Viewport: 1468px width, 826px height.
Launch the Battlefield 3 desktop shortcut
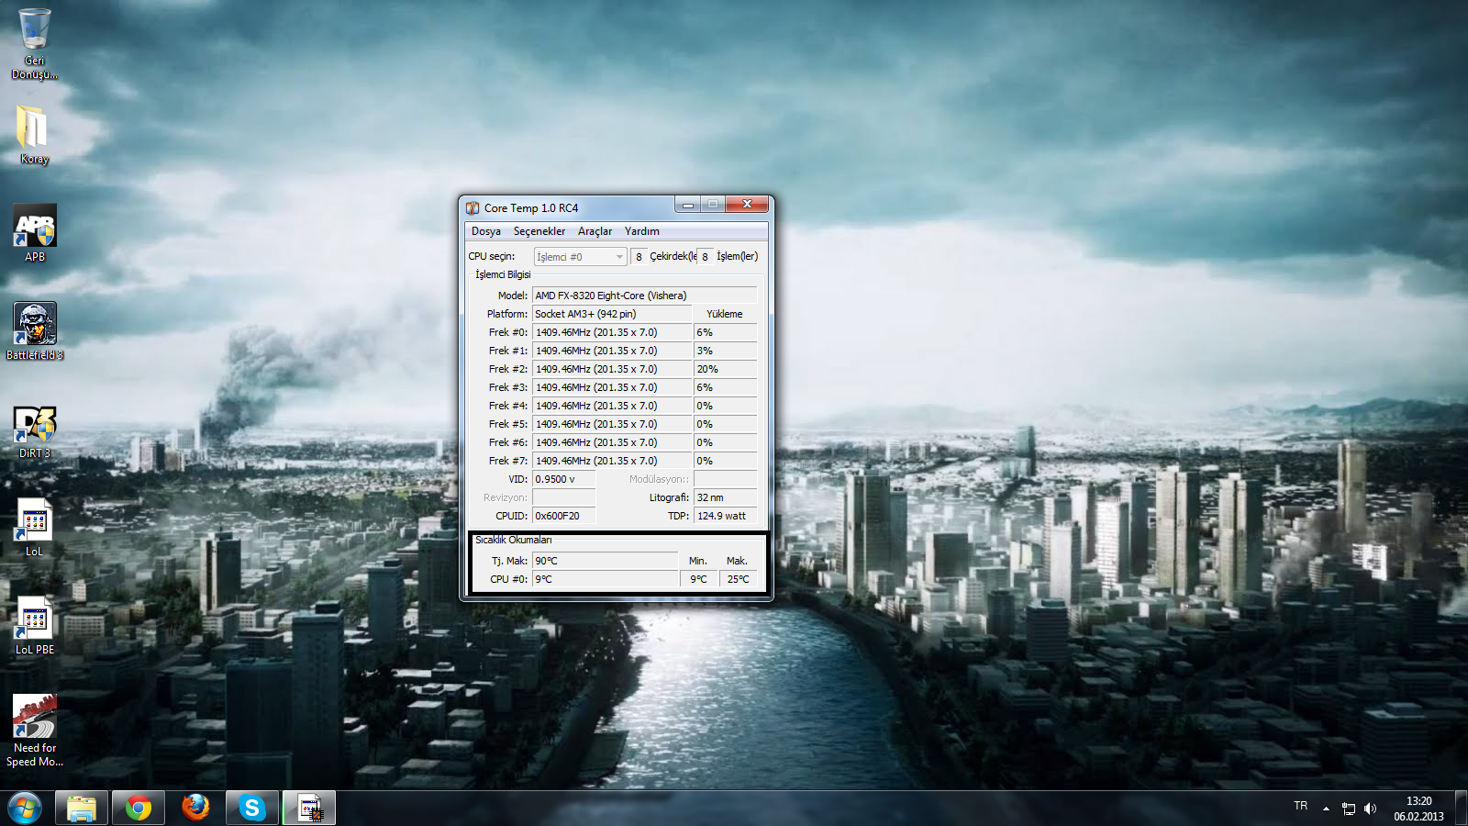(35, 331)
